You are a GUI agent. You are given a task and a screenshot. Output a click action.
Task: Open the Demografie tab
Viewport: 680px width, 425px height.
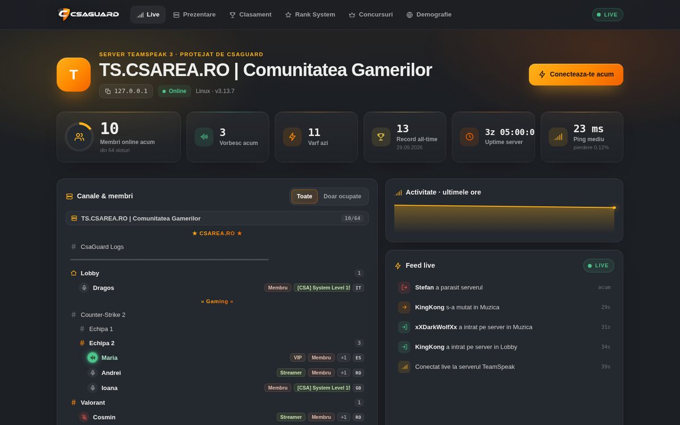click(x=429, y=15)
